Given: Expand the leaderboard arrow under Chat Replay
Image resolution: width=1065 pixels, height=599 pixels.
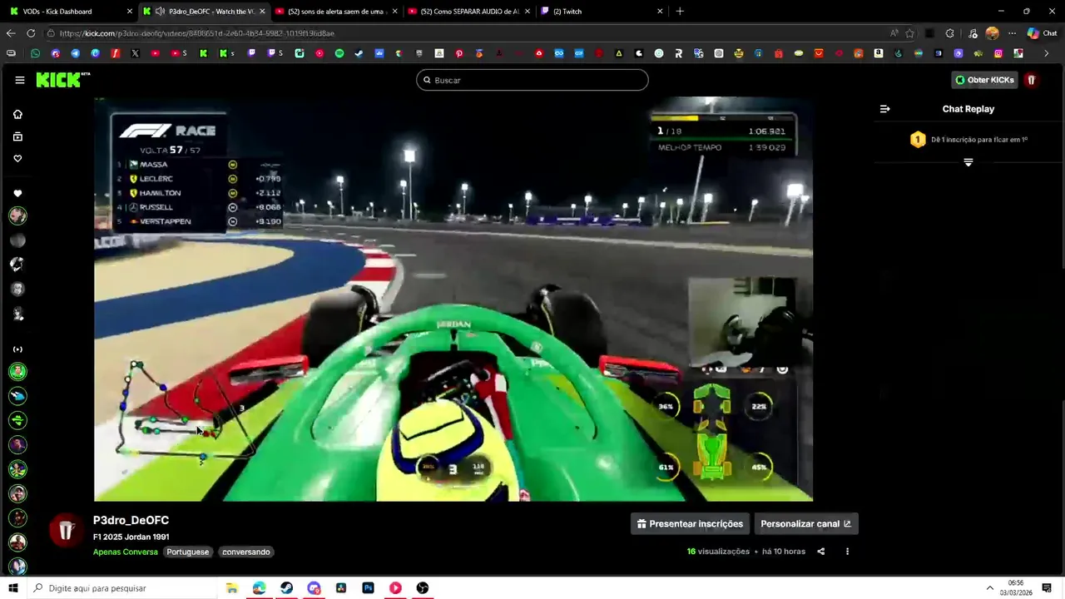Looking at the screenshot, I should click(968, 162).
